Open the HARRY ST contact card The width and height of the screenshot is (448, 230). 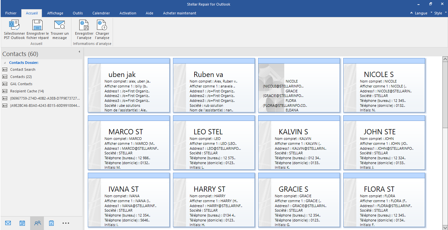coord(214,200)
